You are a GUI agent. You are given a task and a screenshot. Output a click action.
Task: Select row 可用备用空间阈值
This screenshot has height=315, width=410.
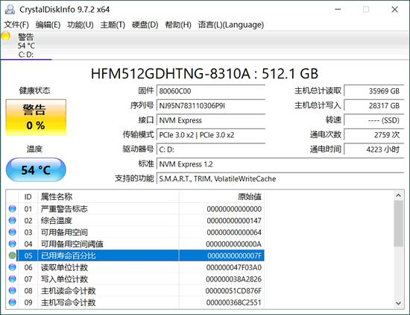tap(136, 244)
